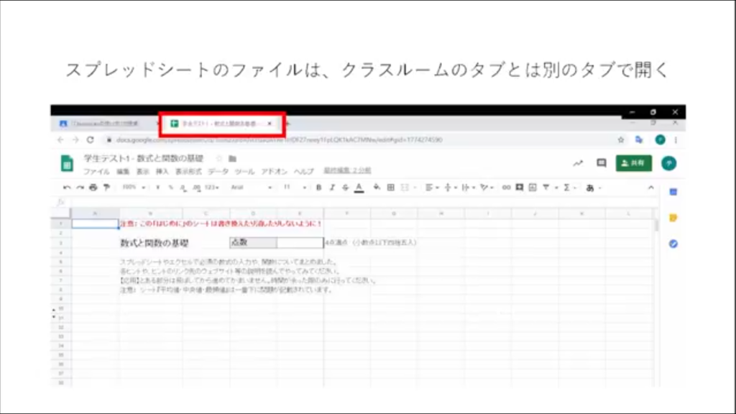
Task: Open the Calendar side panel icon
Action: 673,192
